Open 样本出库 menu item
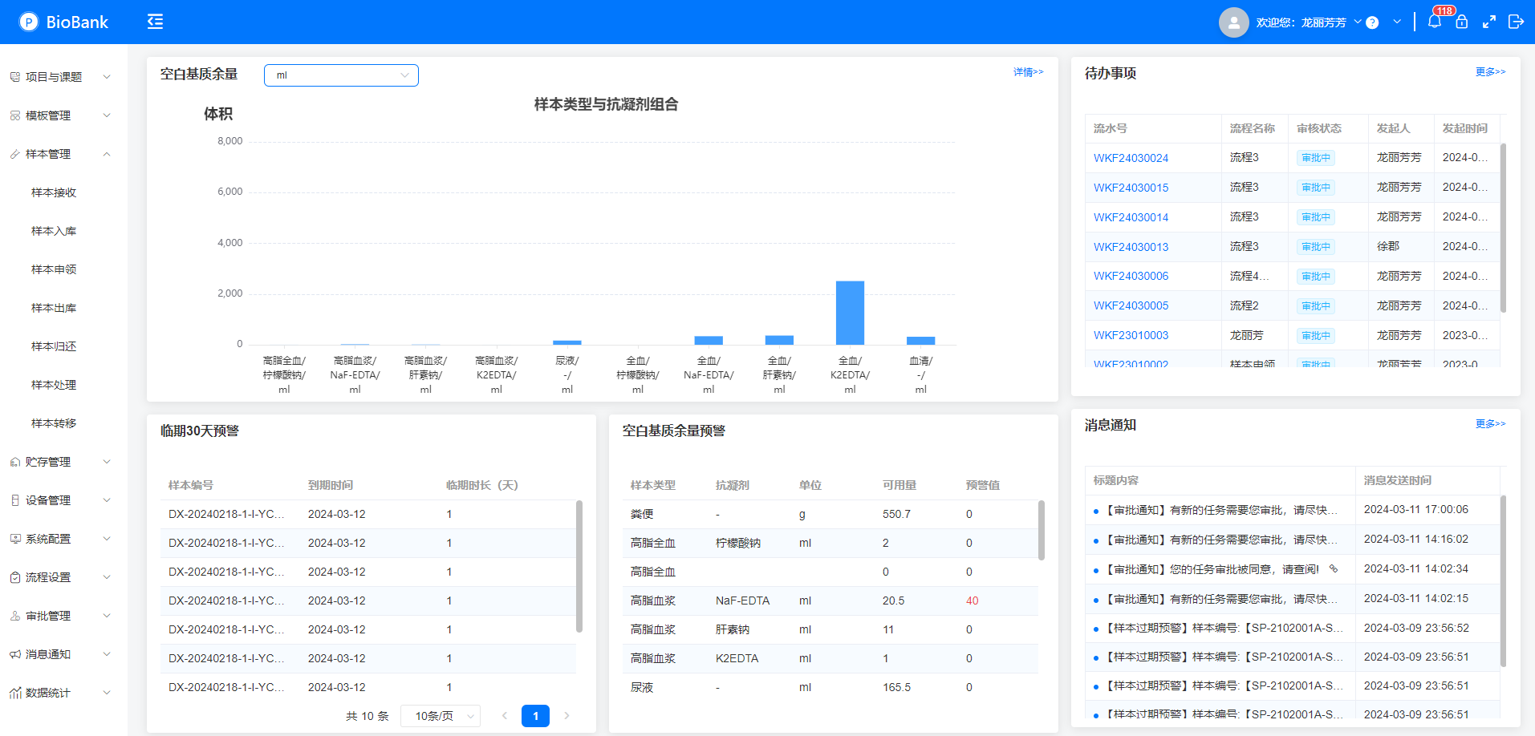The height and width of the screenshot is (736, 1535). [54, 308]
